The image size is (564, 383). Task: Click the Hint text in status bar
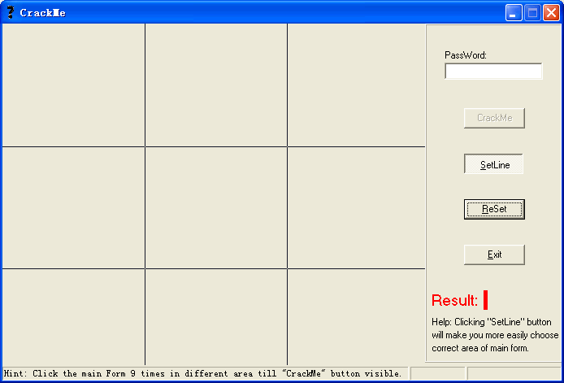(202, 373)
